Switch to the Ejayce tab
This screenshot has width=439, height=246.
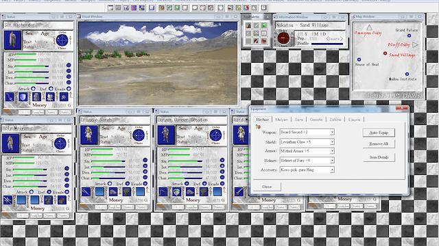click(354, 120)
